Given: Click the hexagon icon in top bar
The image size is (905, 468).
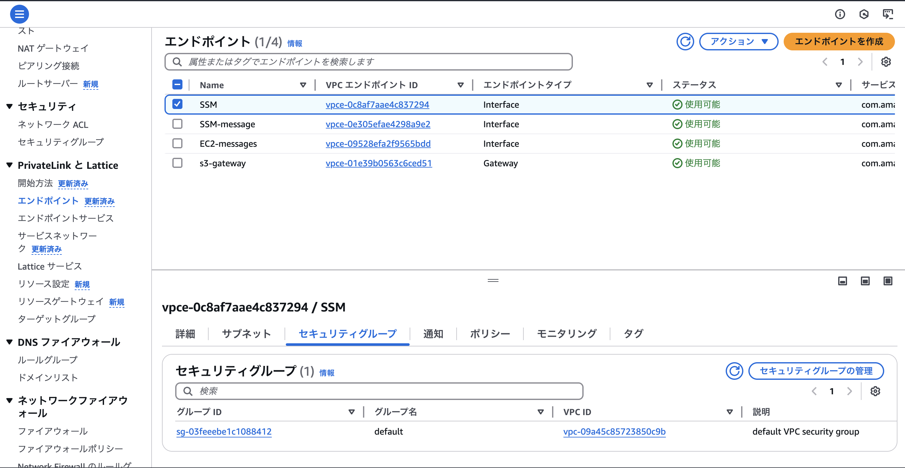Looking at the screenshot, I should coord(863,14).
